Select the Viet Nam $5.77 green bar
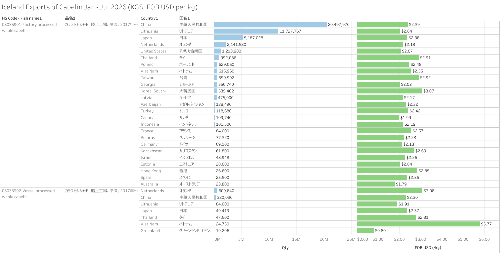 (x=418, y=224)
